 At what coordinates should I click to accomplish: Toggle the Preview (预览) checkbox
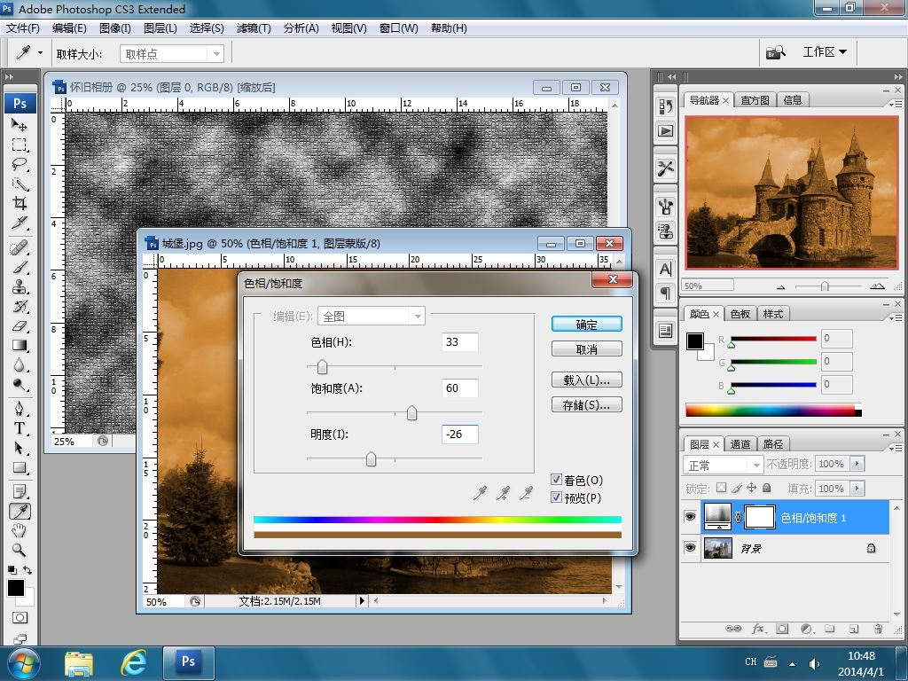[x=556, y=497]
